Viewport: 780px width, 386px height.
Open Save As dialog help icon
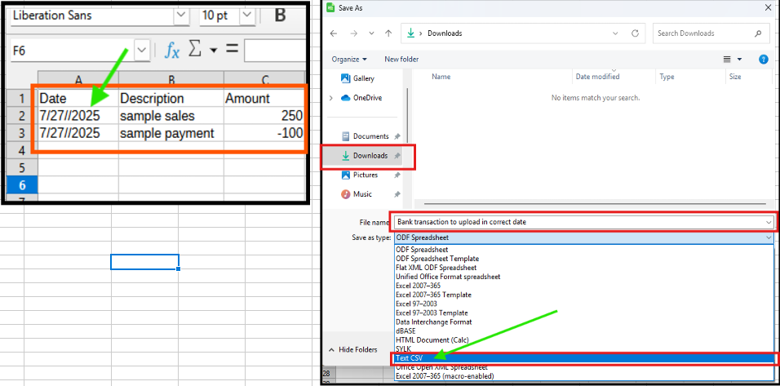[764, 60]
